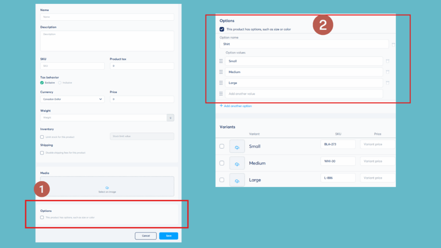The image size is (441, 248).
Task: Enable options checkbox in section 1
Action: click(x=42, y=217)
